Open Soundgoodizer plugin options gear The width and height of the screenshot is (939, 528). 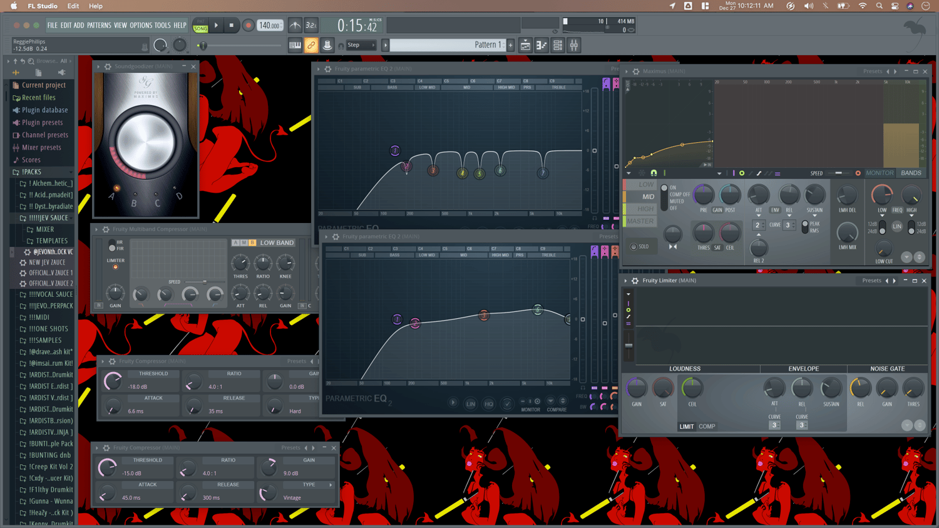point(108,66)
